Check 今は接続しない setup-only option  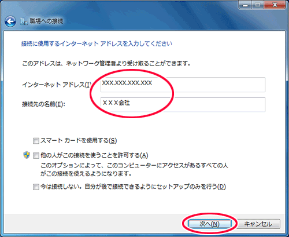pos(36,187)
